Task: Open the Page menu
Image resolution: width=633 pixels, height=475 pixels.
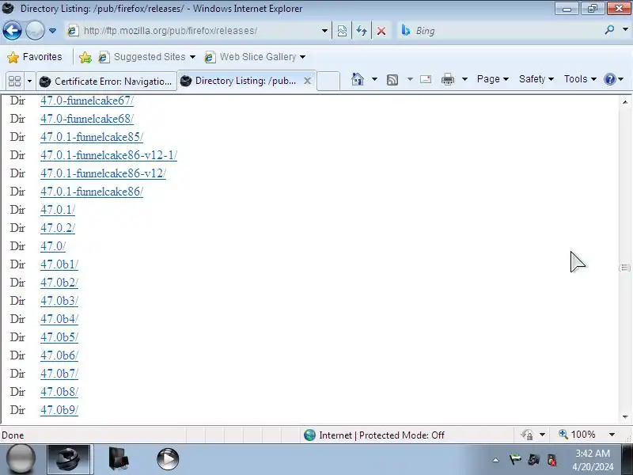Action: (492, 79)
